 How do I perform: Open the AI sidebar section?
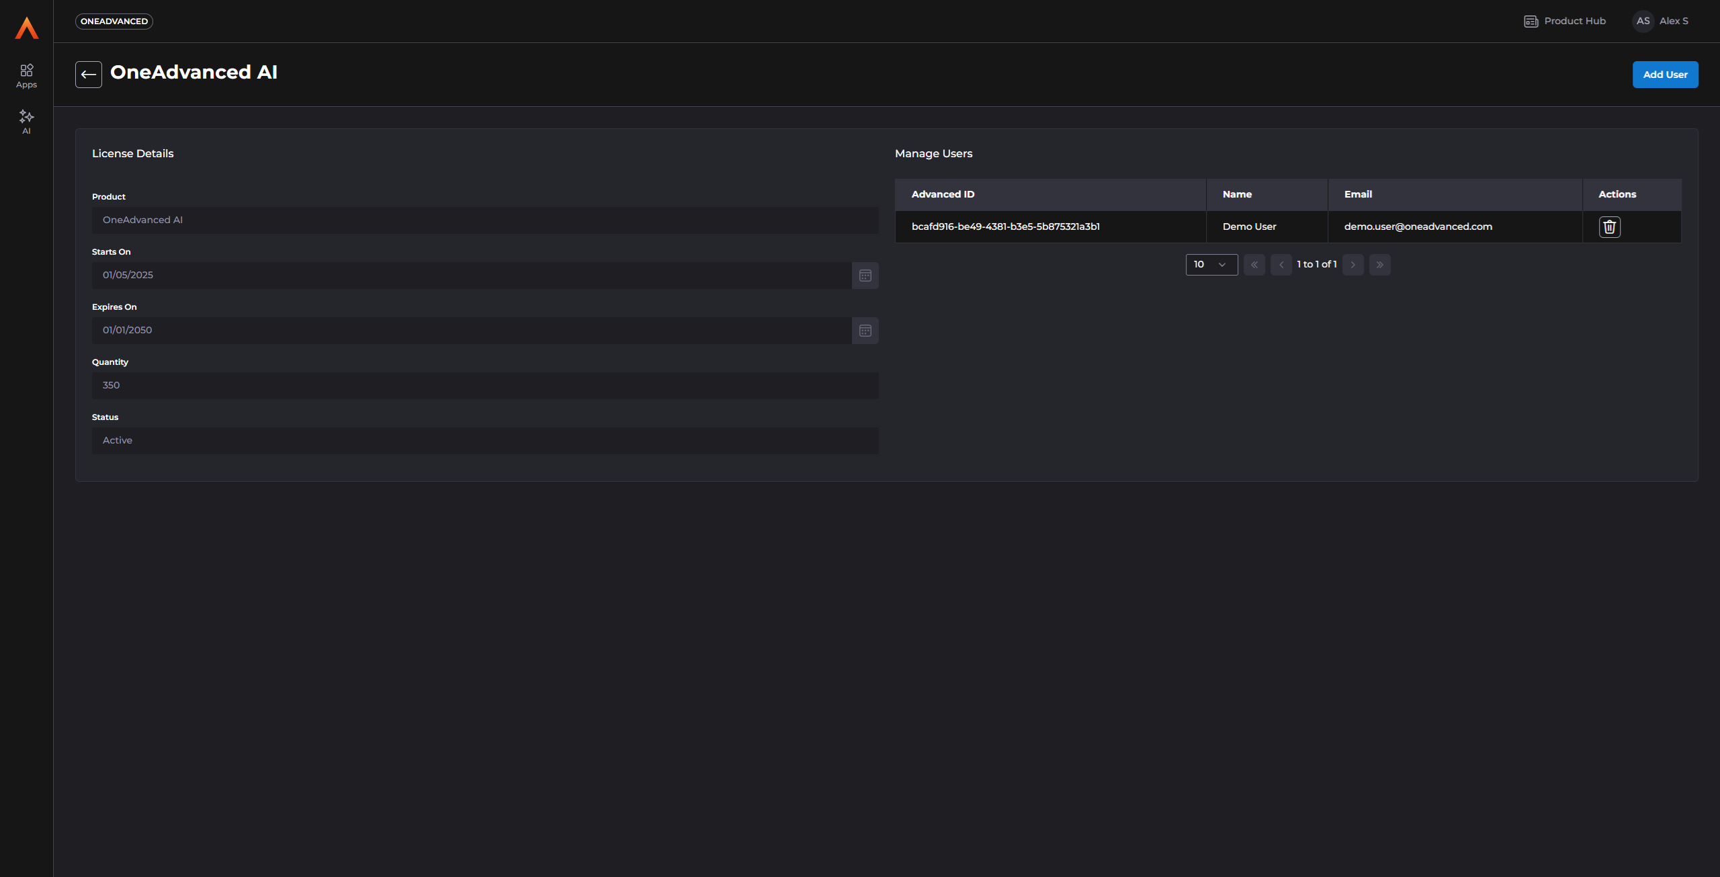(26, 122)
